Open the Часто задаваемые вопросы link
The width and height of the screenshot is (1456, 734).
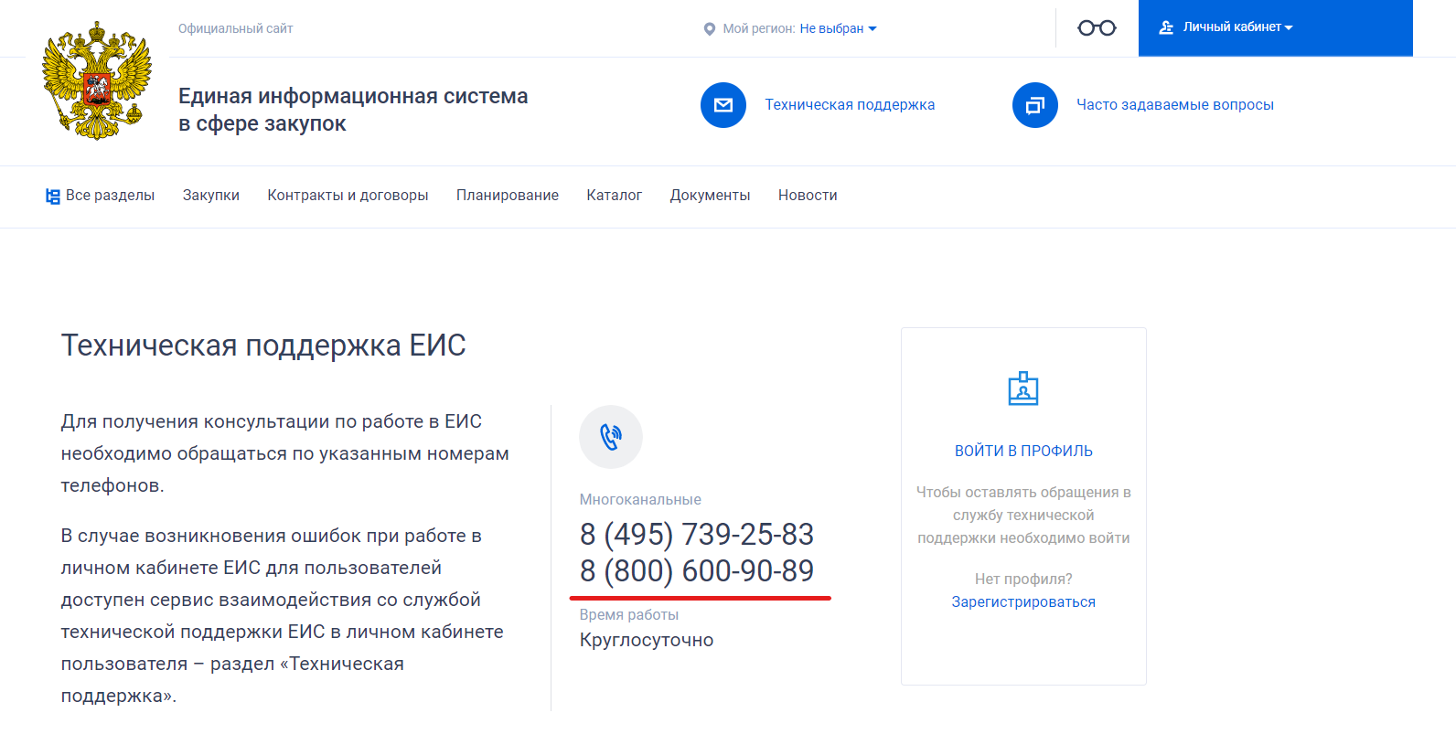click(1175, 105)
